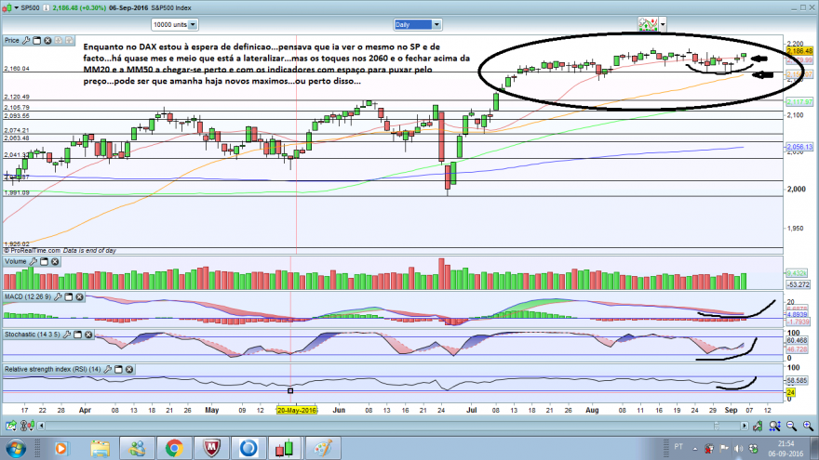The height and width of the screenshot is (460, 819).
Task: Open RSI (14) wrench settings
Action: click(x=108, y=369)
